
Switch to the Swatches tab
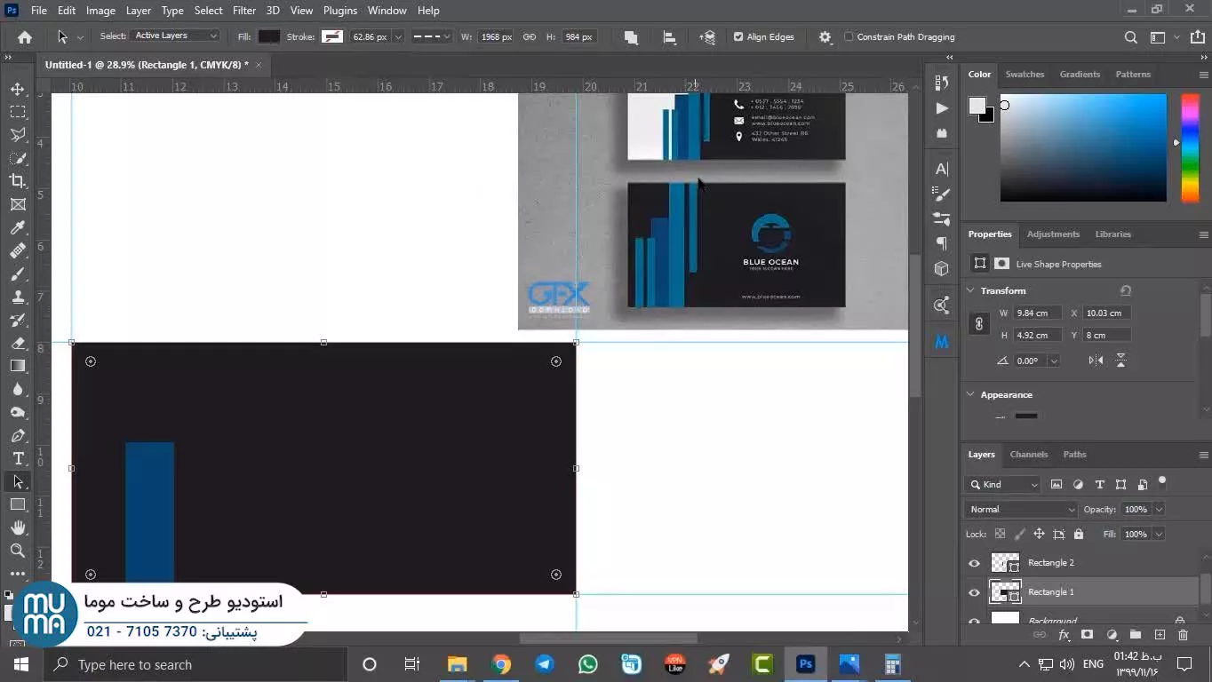point(1025,75)
